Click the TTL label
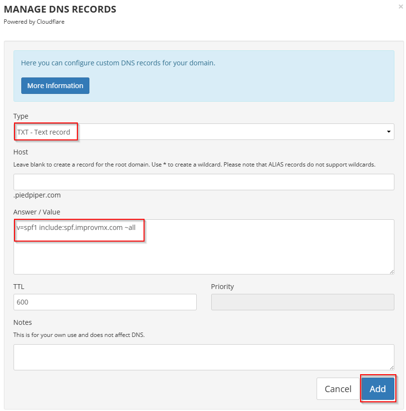406x411 pixels. click(19, 287)
